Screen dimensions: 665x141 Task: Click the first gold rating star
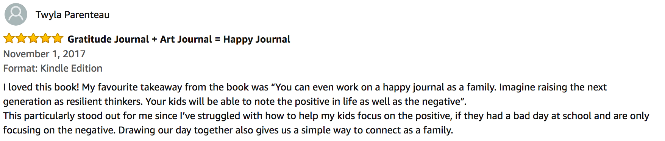pyautogui.click(x=9, y=38)
